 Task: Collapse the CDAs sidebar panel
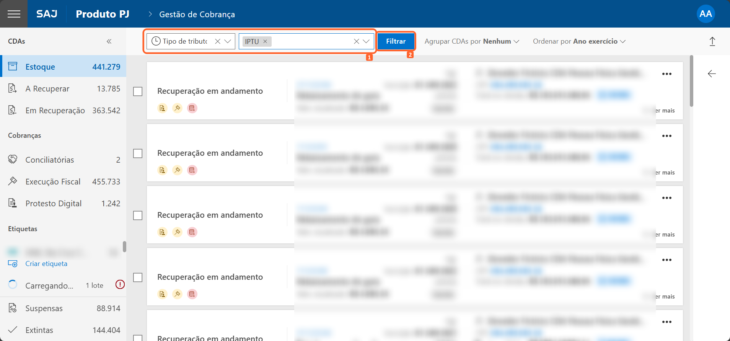(109, 41)
